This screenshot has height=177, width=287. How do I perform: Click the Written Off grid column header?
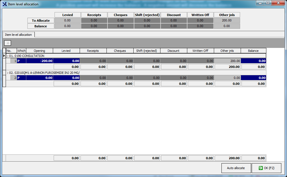tap(200, 51)
